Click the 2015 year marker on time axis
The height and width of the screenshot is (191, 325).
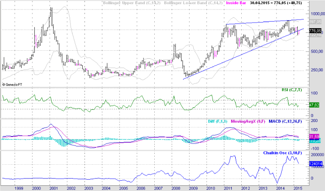pos(297,188)
